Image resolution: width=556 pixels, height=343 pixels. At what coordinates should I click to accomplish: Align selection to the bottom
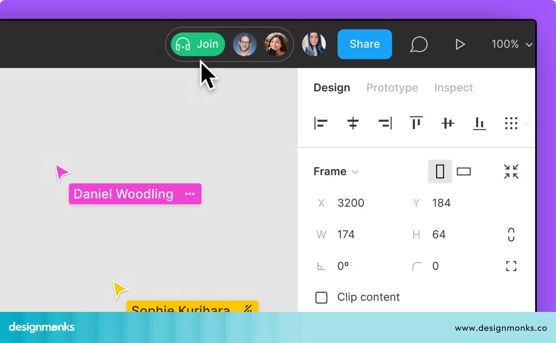(480, 123)
